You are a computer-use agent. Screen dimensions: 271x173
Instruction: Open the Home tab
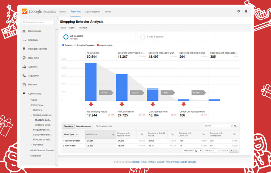tap(62, 12)
